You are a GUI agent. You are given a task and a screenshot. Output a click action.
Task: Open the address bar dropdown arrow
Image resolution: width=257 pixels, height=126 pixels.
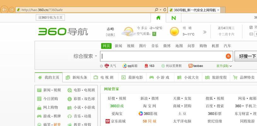click(161, 10)
